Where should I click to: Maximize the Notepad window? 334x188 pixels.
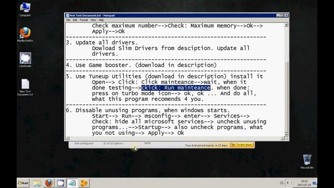(x=282, y=15)
